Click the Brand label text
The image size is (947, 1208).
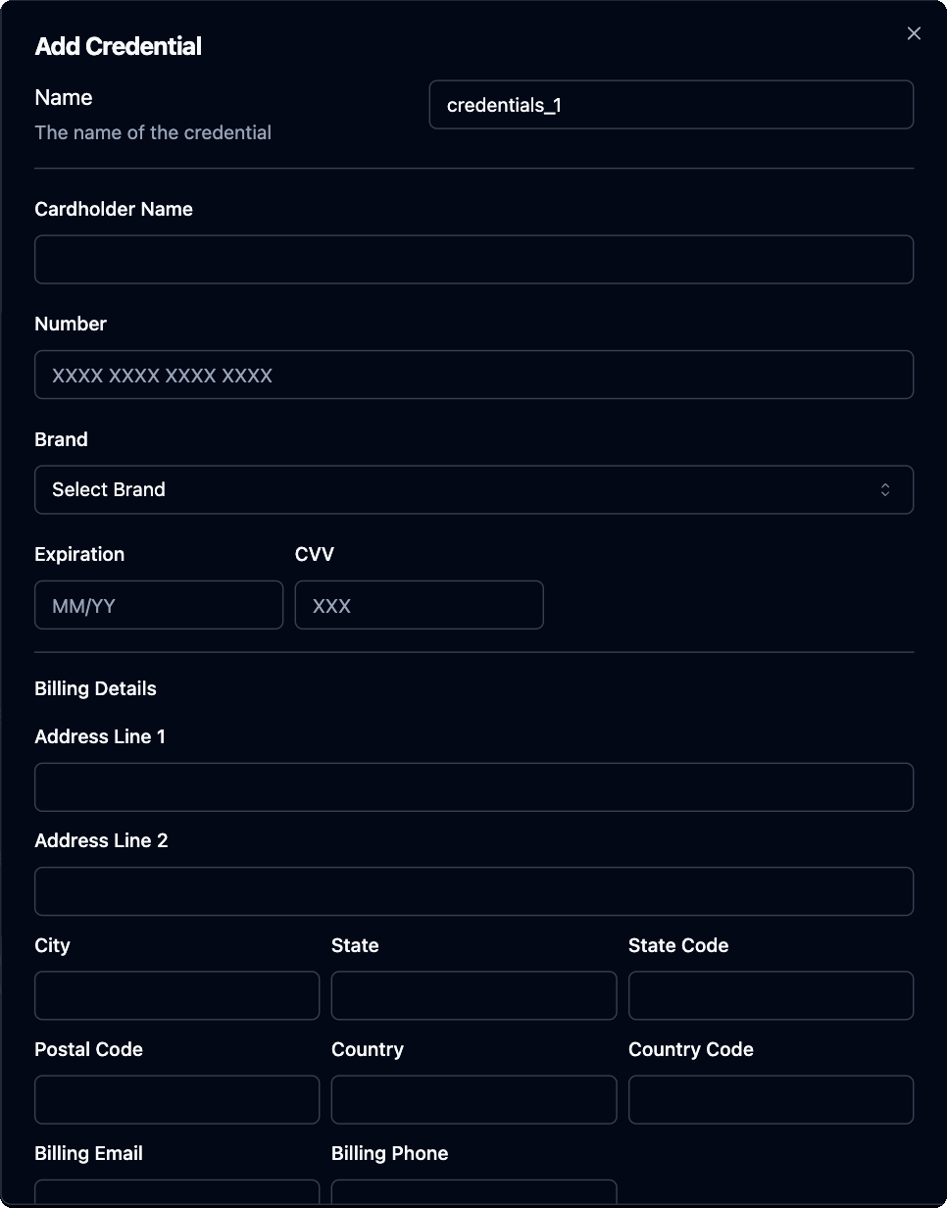[x=62, y=439]
